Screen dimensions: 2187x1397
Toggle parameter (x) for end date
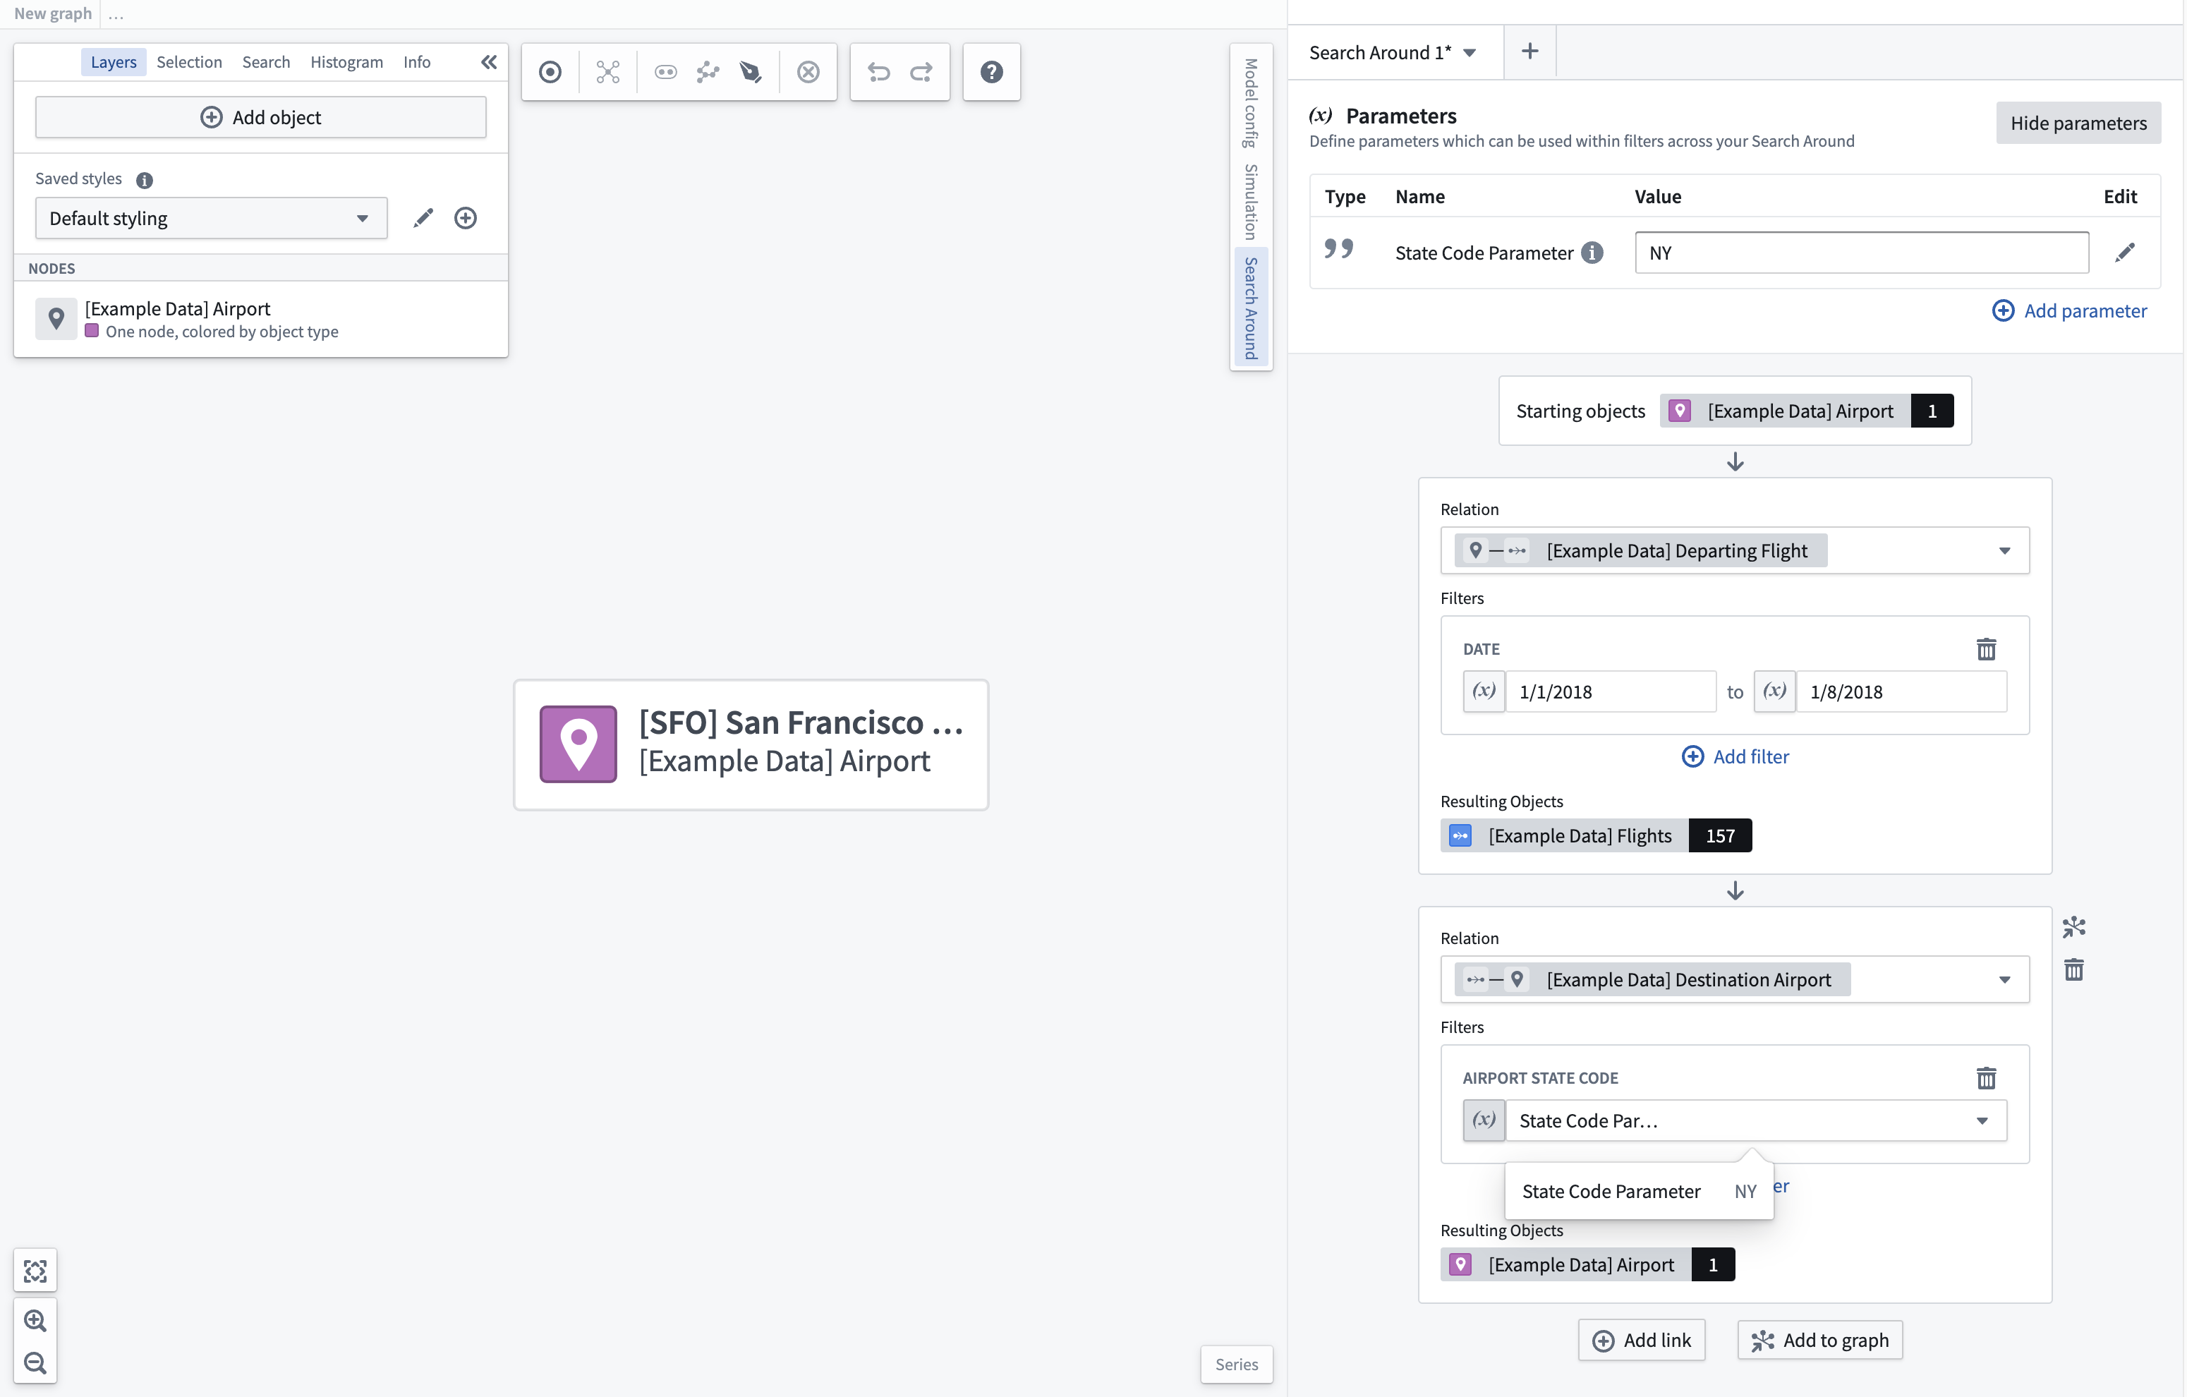(x=1775, y=691)
